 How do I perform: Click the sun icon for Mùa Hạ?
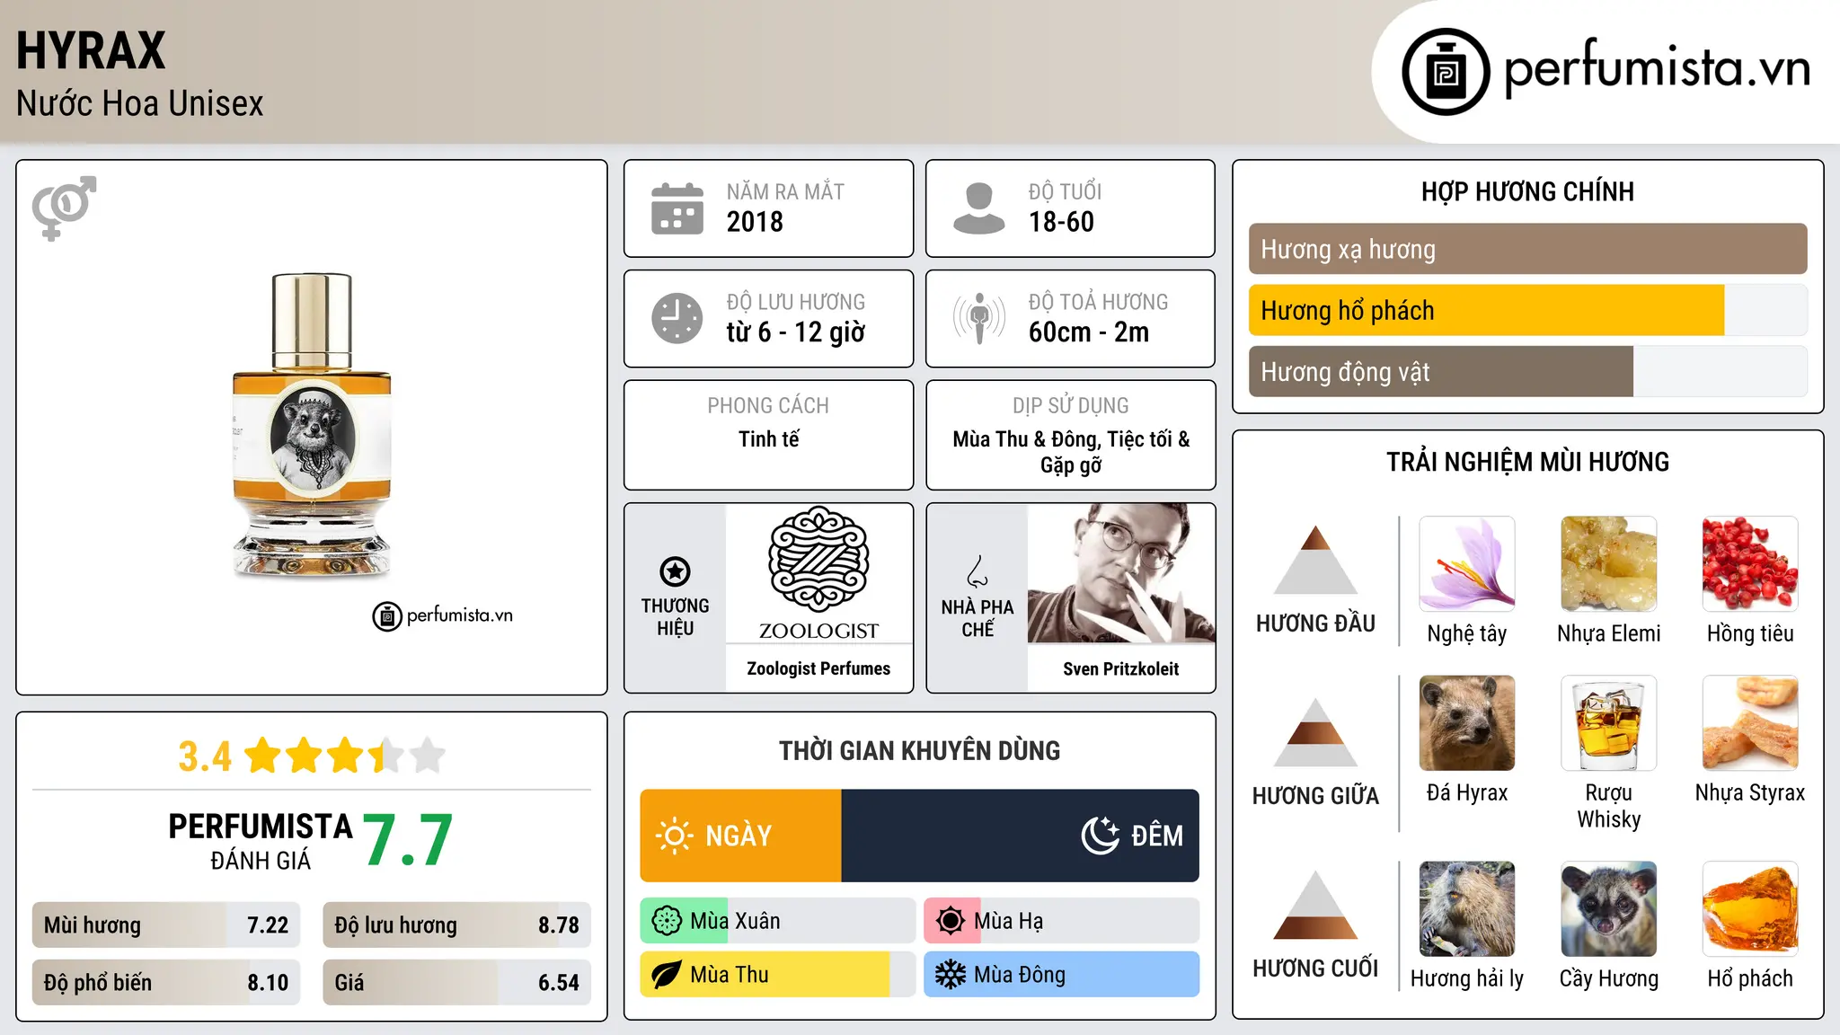tap(951, 921)
